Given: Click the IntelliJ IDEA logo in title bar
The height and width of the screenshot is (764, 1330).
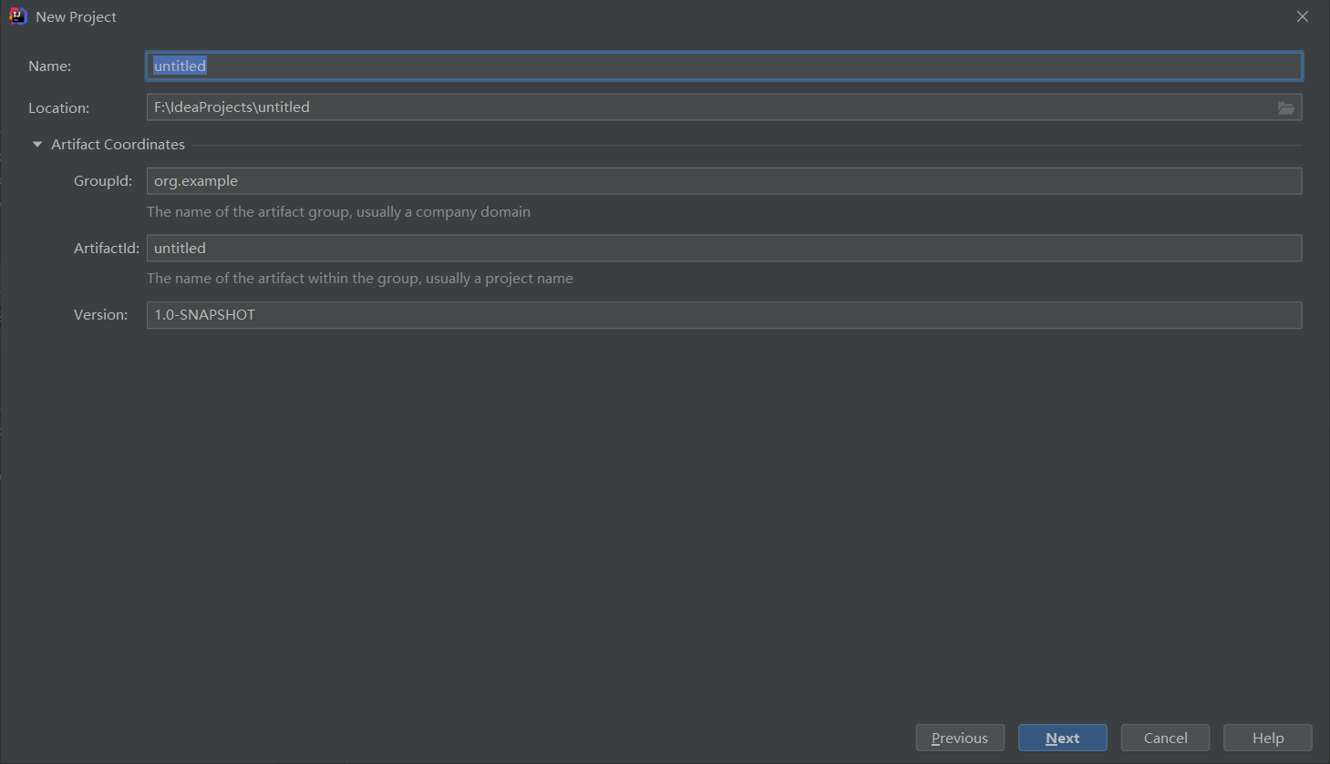Looking at the screenshot, I should pos(17,16).
